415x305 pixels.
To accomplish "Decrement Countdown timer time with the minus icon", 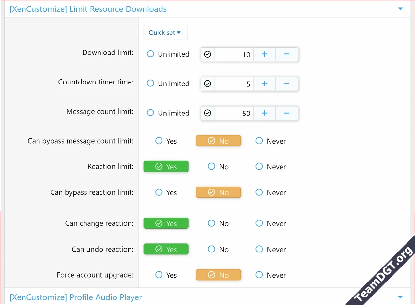I will (286, 84).
